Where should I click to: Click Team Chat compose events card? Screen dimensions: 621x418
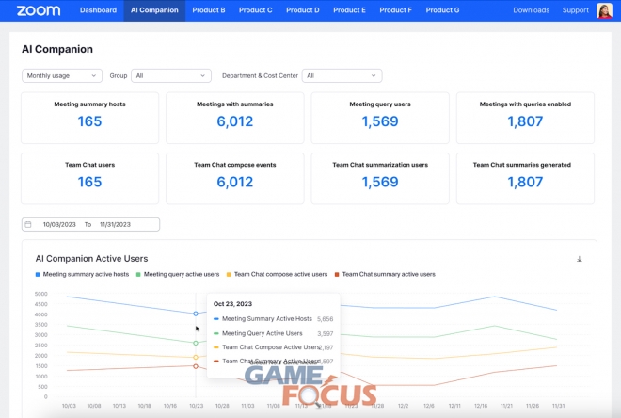[x=235, y=178]
